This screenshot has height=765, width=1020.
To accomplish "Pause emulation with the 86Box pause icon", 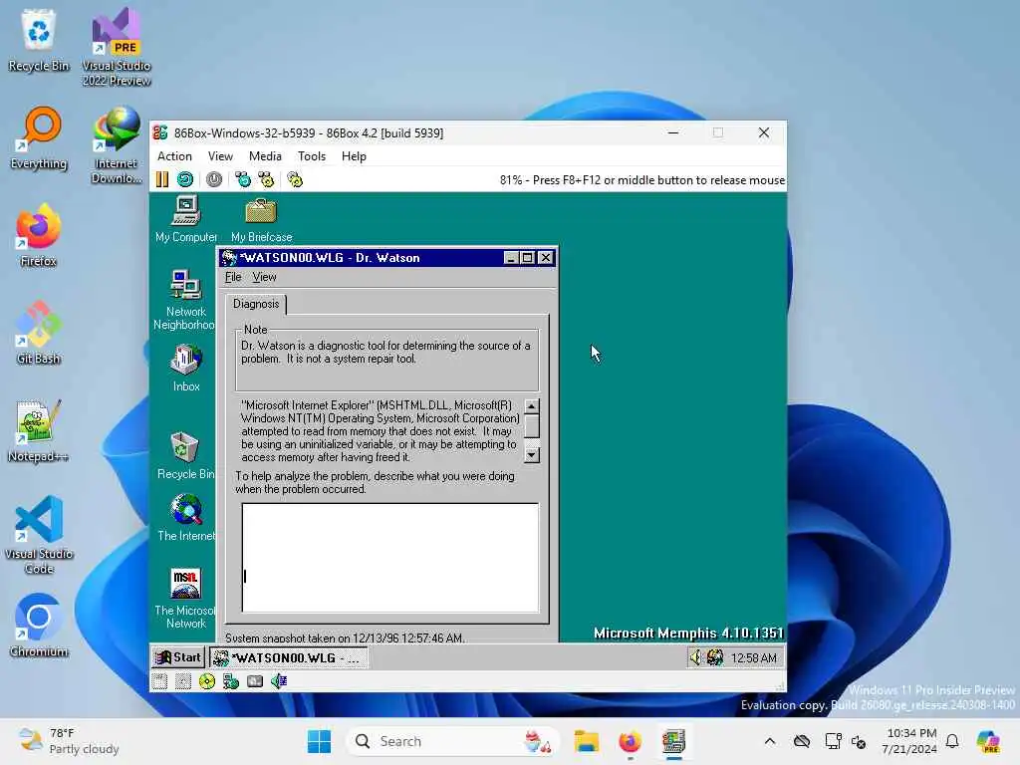I will [x=162, y=179].
